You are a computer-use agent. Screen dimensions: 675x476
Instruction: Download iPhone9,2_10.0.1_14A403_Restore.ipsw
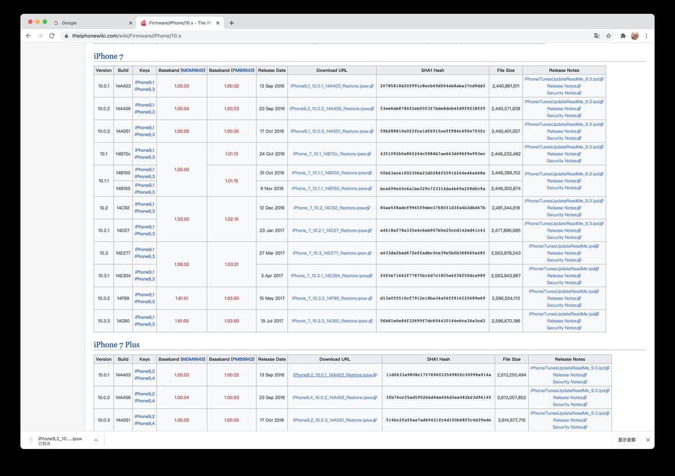point(335,375)
